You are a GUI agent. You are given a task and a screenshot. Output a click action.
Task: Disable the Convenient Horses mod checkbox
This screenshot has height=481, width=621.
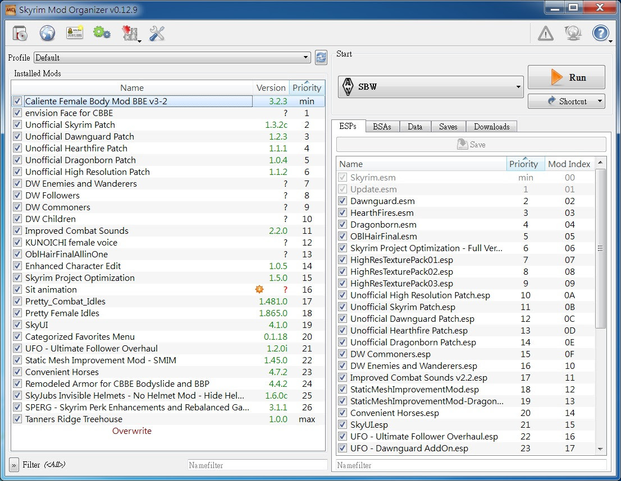point(17,372)
